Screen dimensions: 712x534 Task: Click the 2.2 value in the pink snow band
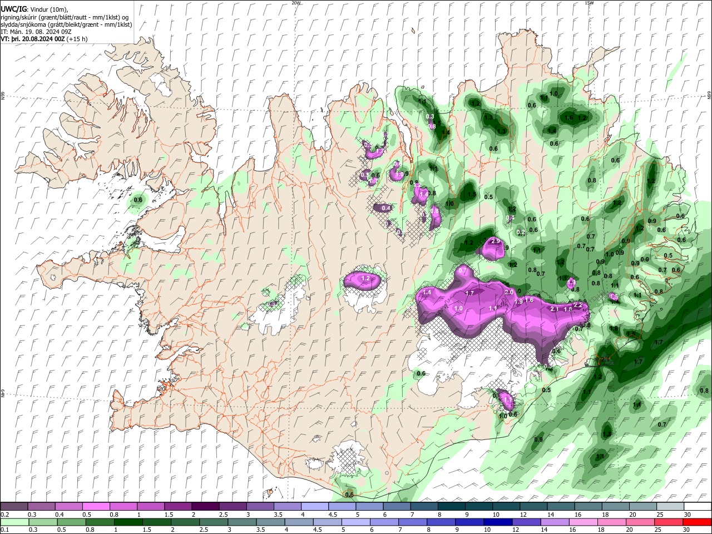pos(577,304)
